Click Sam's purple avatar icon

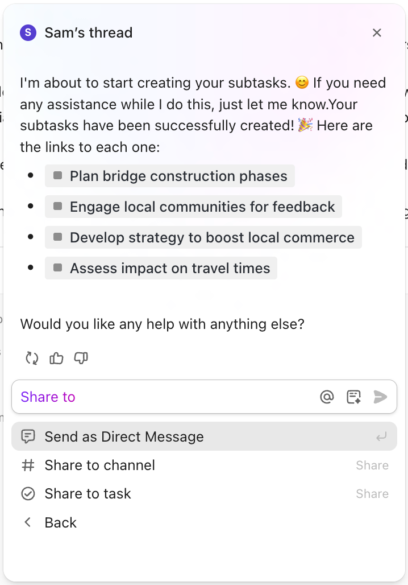tap(28, 33)
